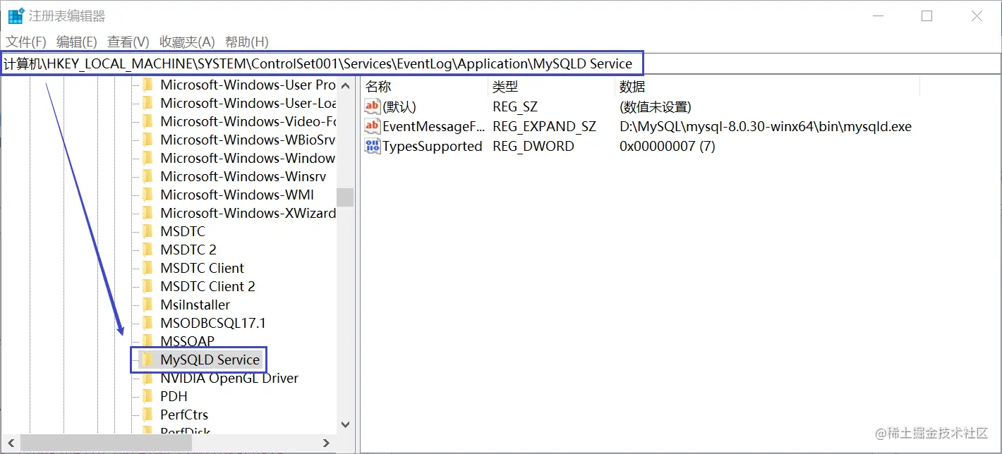Click folder icon beside NVIDIA OpenGL Driver

147,378
